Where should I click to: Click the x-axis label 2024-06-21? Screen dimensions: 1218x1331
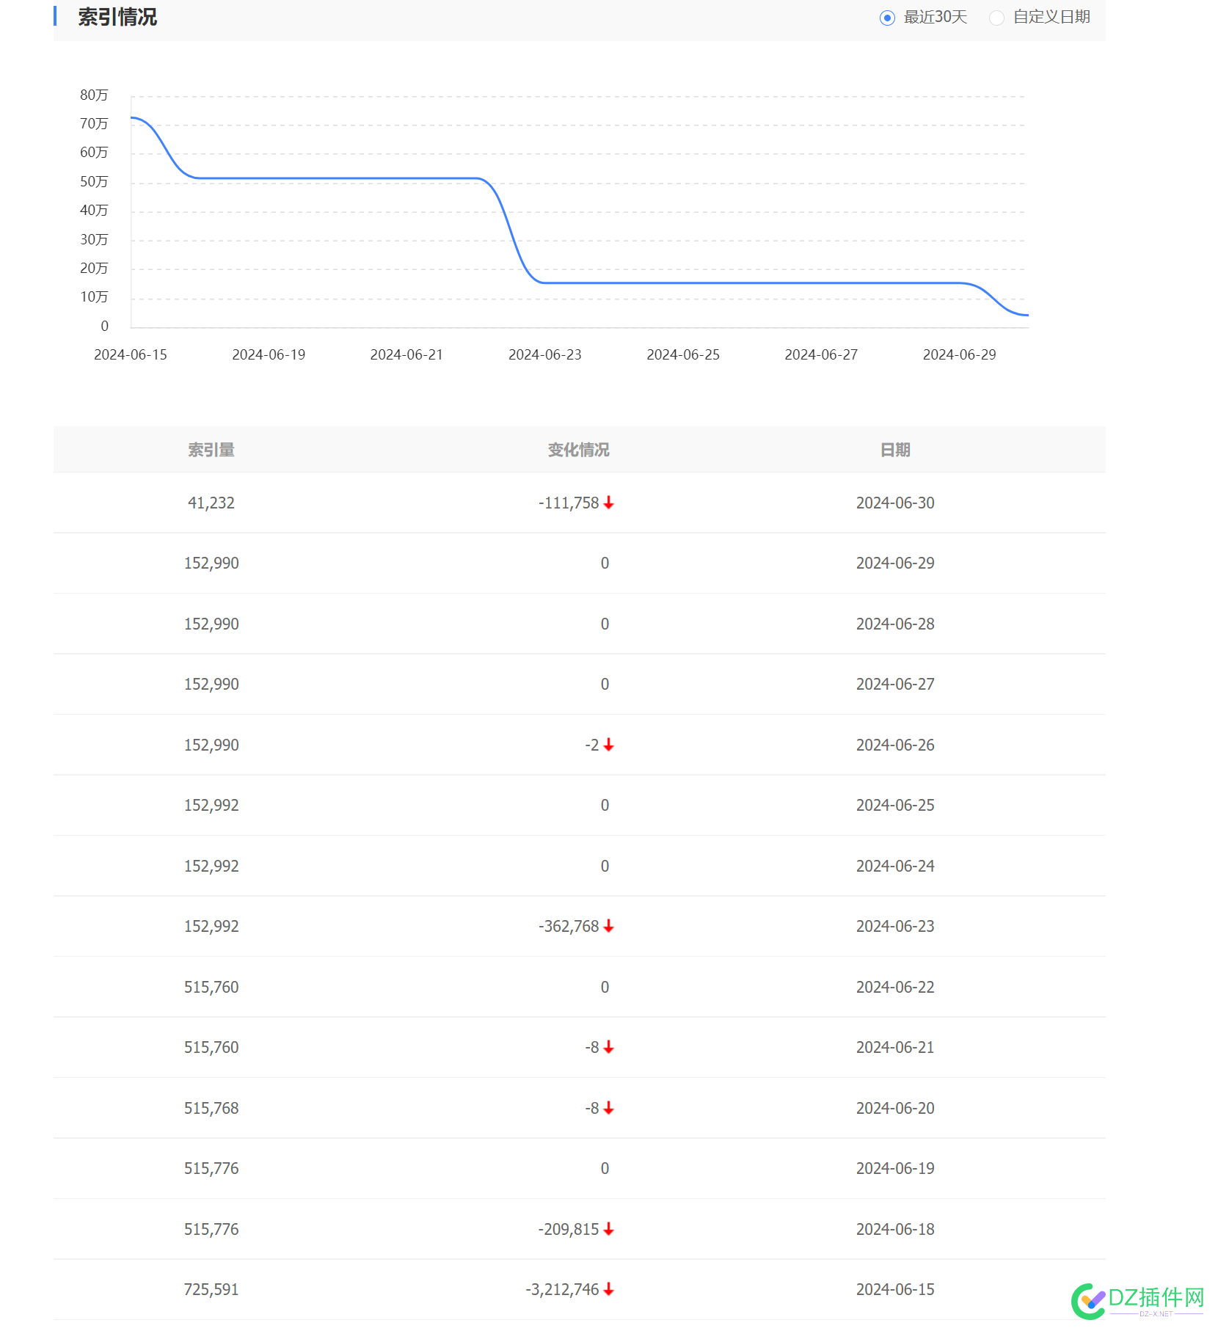pyautogui.click(x=406, y=354)
